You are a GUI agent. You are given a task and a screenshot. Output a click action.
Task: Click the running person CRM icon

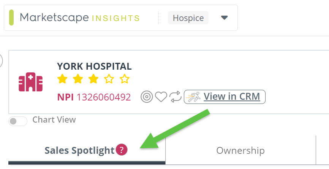[194, 97]
